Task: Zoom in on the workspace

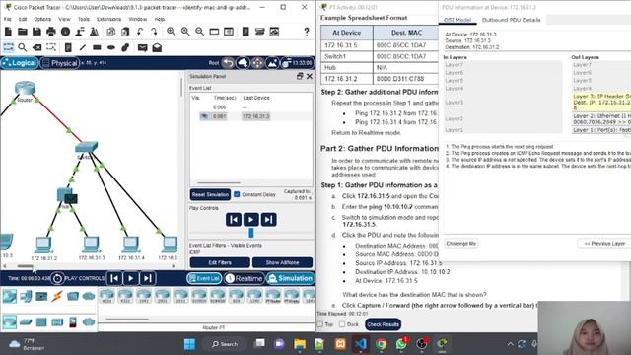Action: coord(171,32)
